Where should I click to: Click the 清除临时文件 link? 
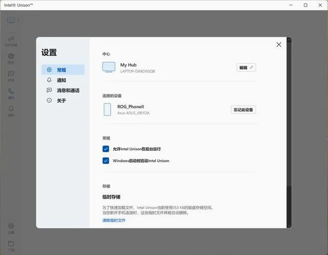tap(114, 220)
